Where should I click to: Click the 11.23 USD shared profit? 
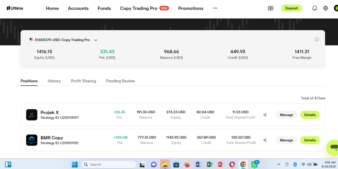240,112
